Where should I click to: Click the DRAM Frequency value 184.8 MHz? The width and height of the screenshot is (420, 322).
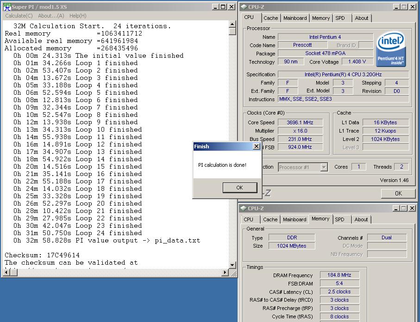(x=339, y=275)
